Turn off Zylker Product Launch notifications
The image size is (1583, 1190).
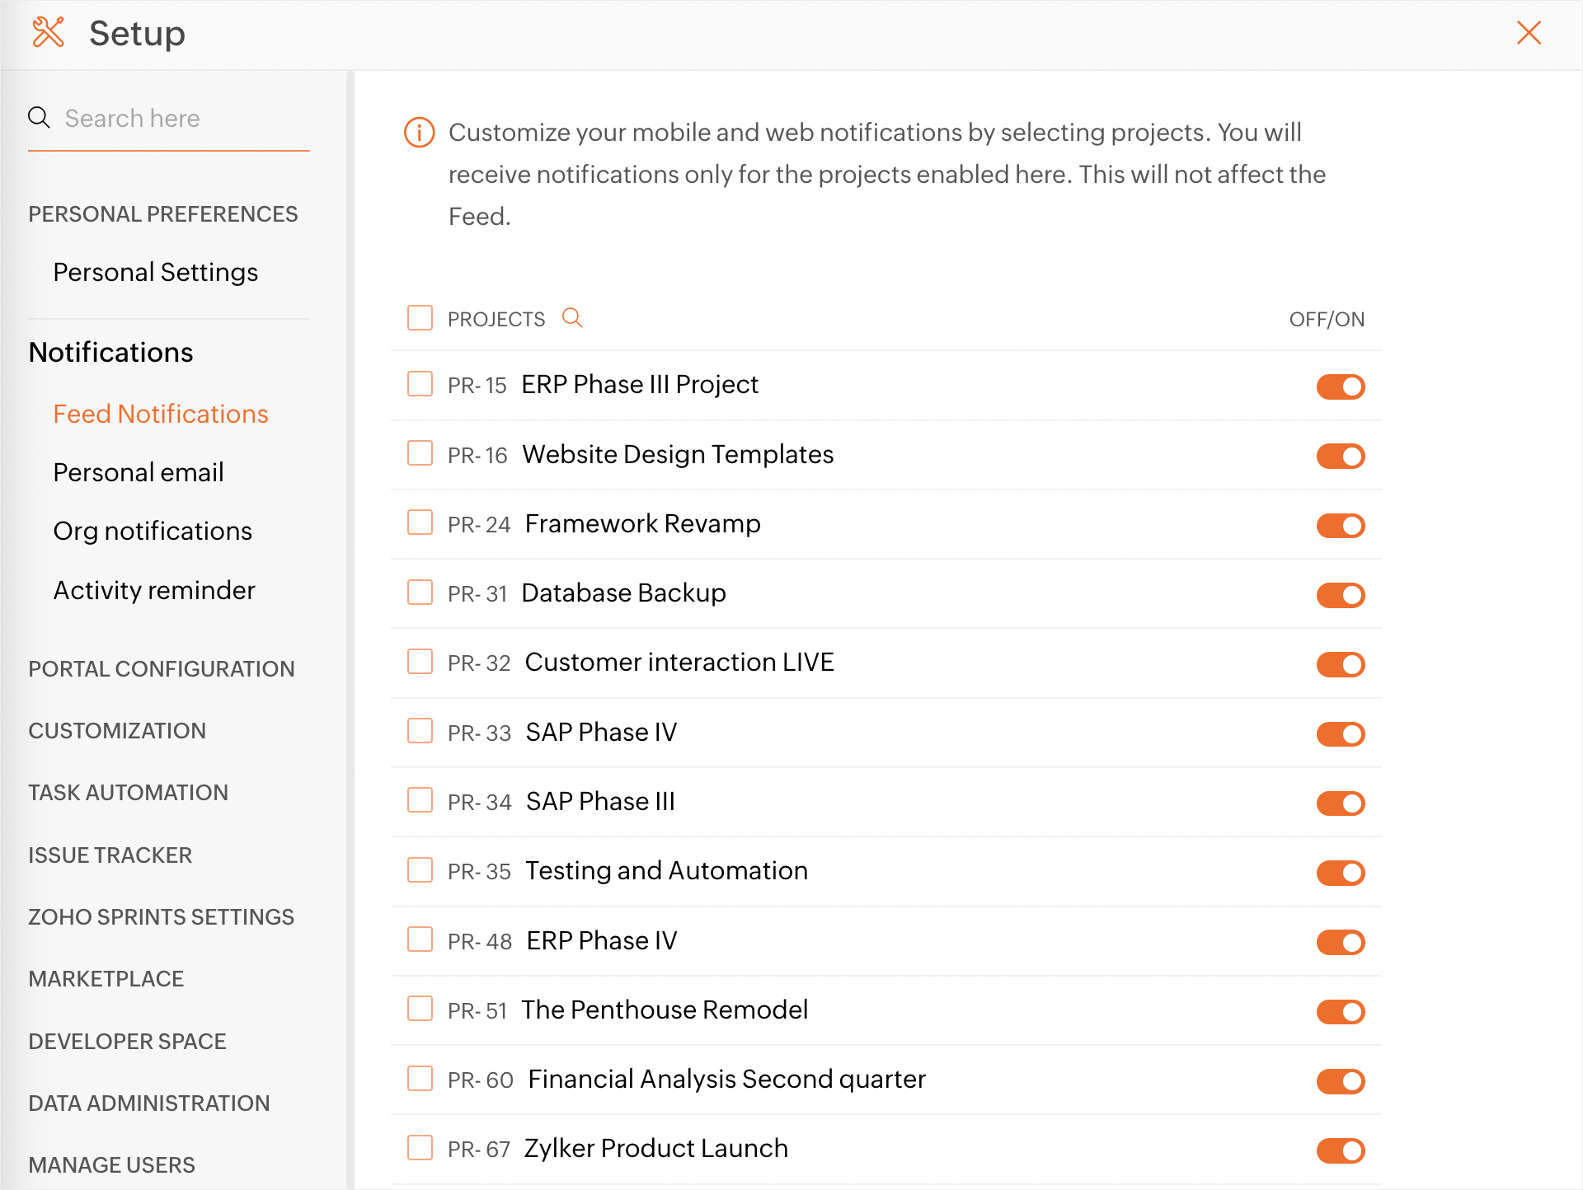pyautogui.click(x=1340, y=1150)
